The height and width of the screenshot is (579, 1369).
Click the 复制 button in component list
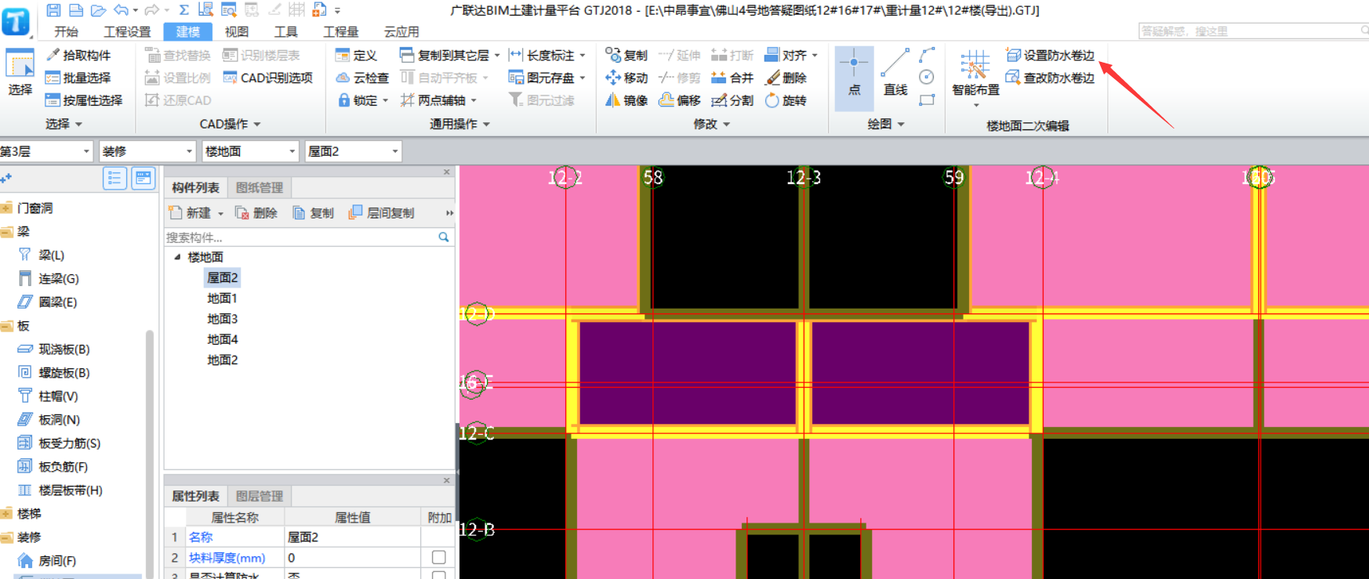click(x=313, y=213)
